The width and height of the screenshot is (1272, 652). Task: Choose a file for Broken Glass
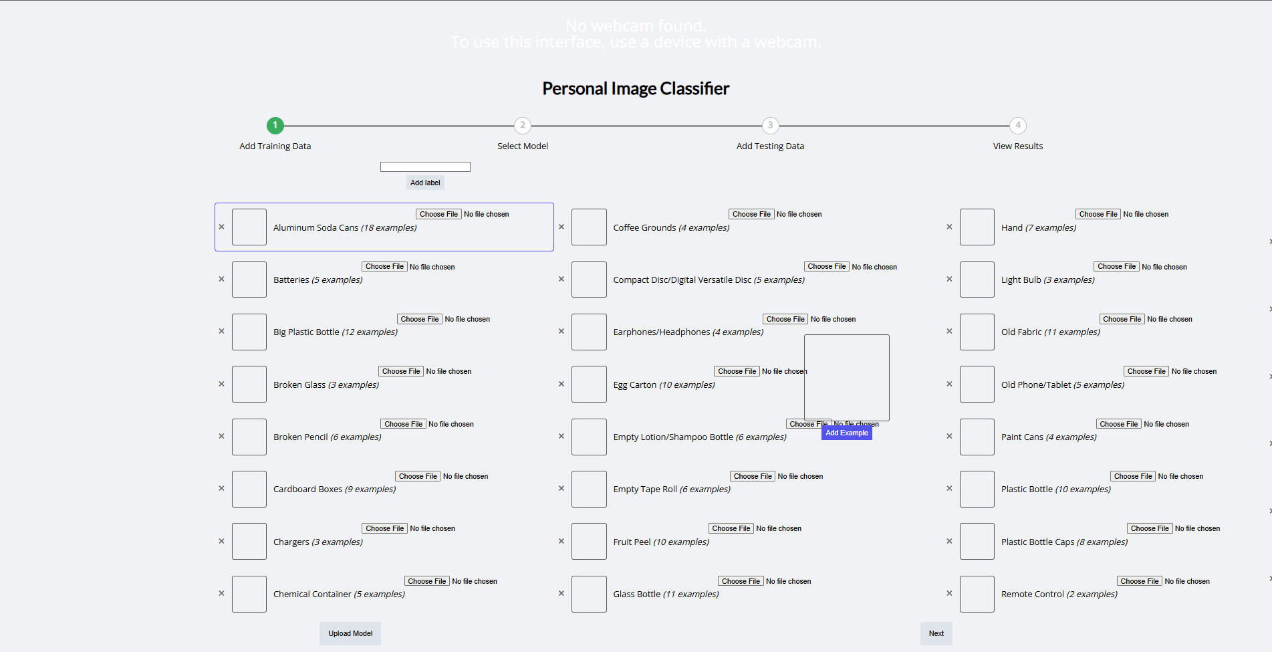pos(401,372)
